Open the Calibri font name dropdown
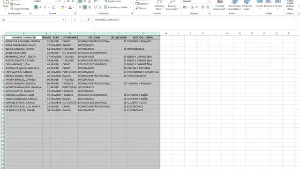 [x=56, y=1]
